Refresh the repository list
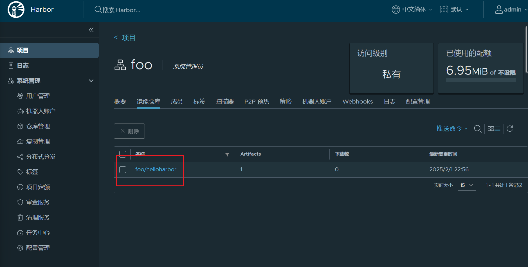This screenshot has height=267, width=528. [x=510, y=129]
